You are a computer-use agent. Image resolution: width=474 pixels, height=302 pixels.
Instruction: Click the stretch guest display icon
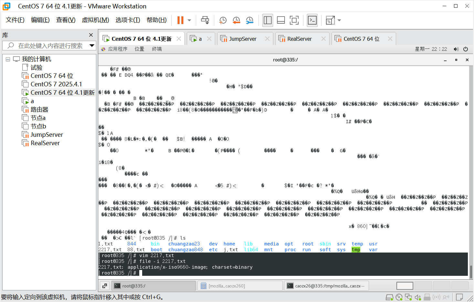(x=330, y=20)
